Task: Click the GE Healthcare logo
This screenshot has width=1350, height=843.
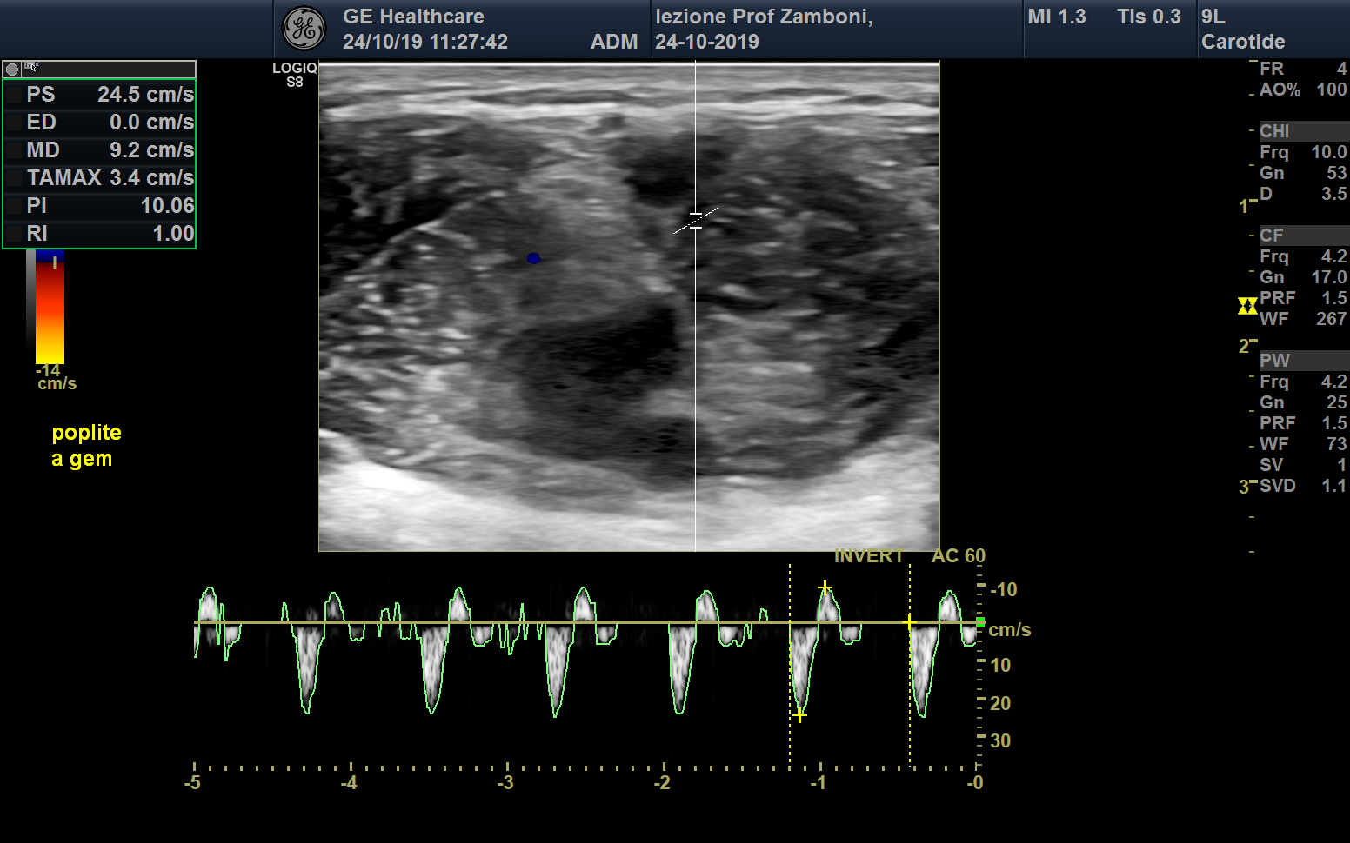Action: click(x=304, y=29)
